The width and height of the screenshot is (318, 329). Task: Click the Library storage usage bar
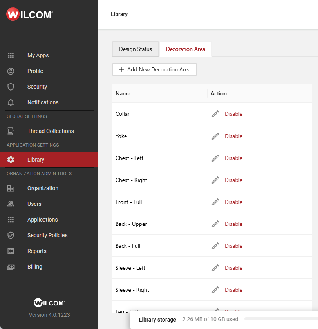click(280, 319)
